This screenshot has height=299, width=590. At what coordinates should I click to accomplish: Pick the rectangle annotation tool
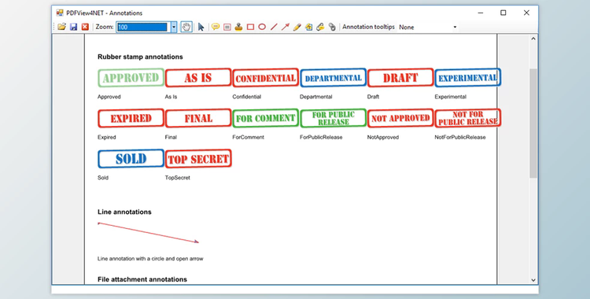[x=250, y=27]
